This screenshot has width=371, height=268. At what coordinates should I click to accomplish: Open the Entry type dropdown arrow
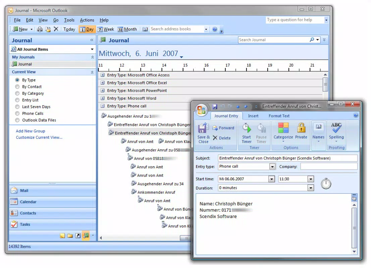(x=272, y=166)
